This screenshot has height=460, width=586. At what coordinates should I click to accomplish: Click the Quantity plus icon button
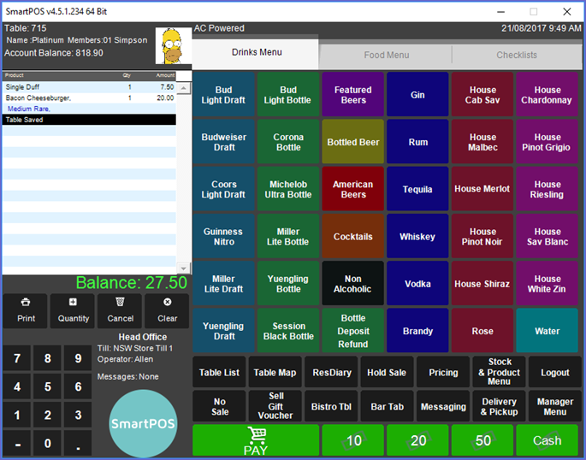pos(73,310)
